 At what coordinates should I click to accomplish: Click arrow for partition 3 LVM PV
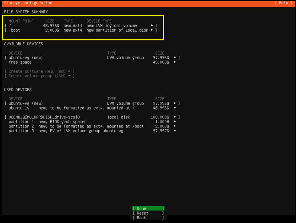175,131
